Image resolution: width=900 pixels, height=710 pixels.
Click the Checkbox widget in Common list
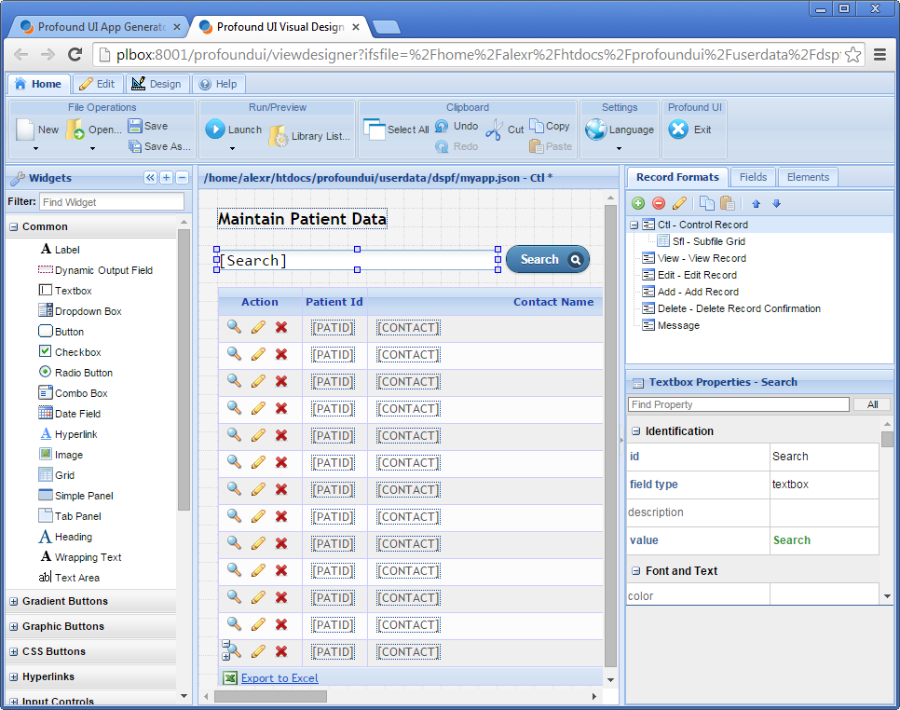point(77,352)
